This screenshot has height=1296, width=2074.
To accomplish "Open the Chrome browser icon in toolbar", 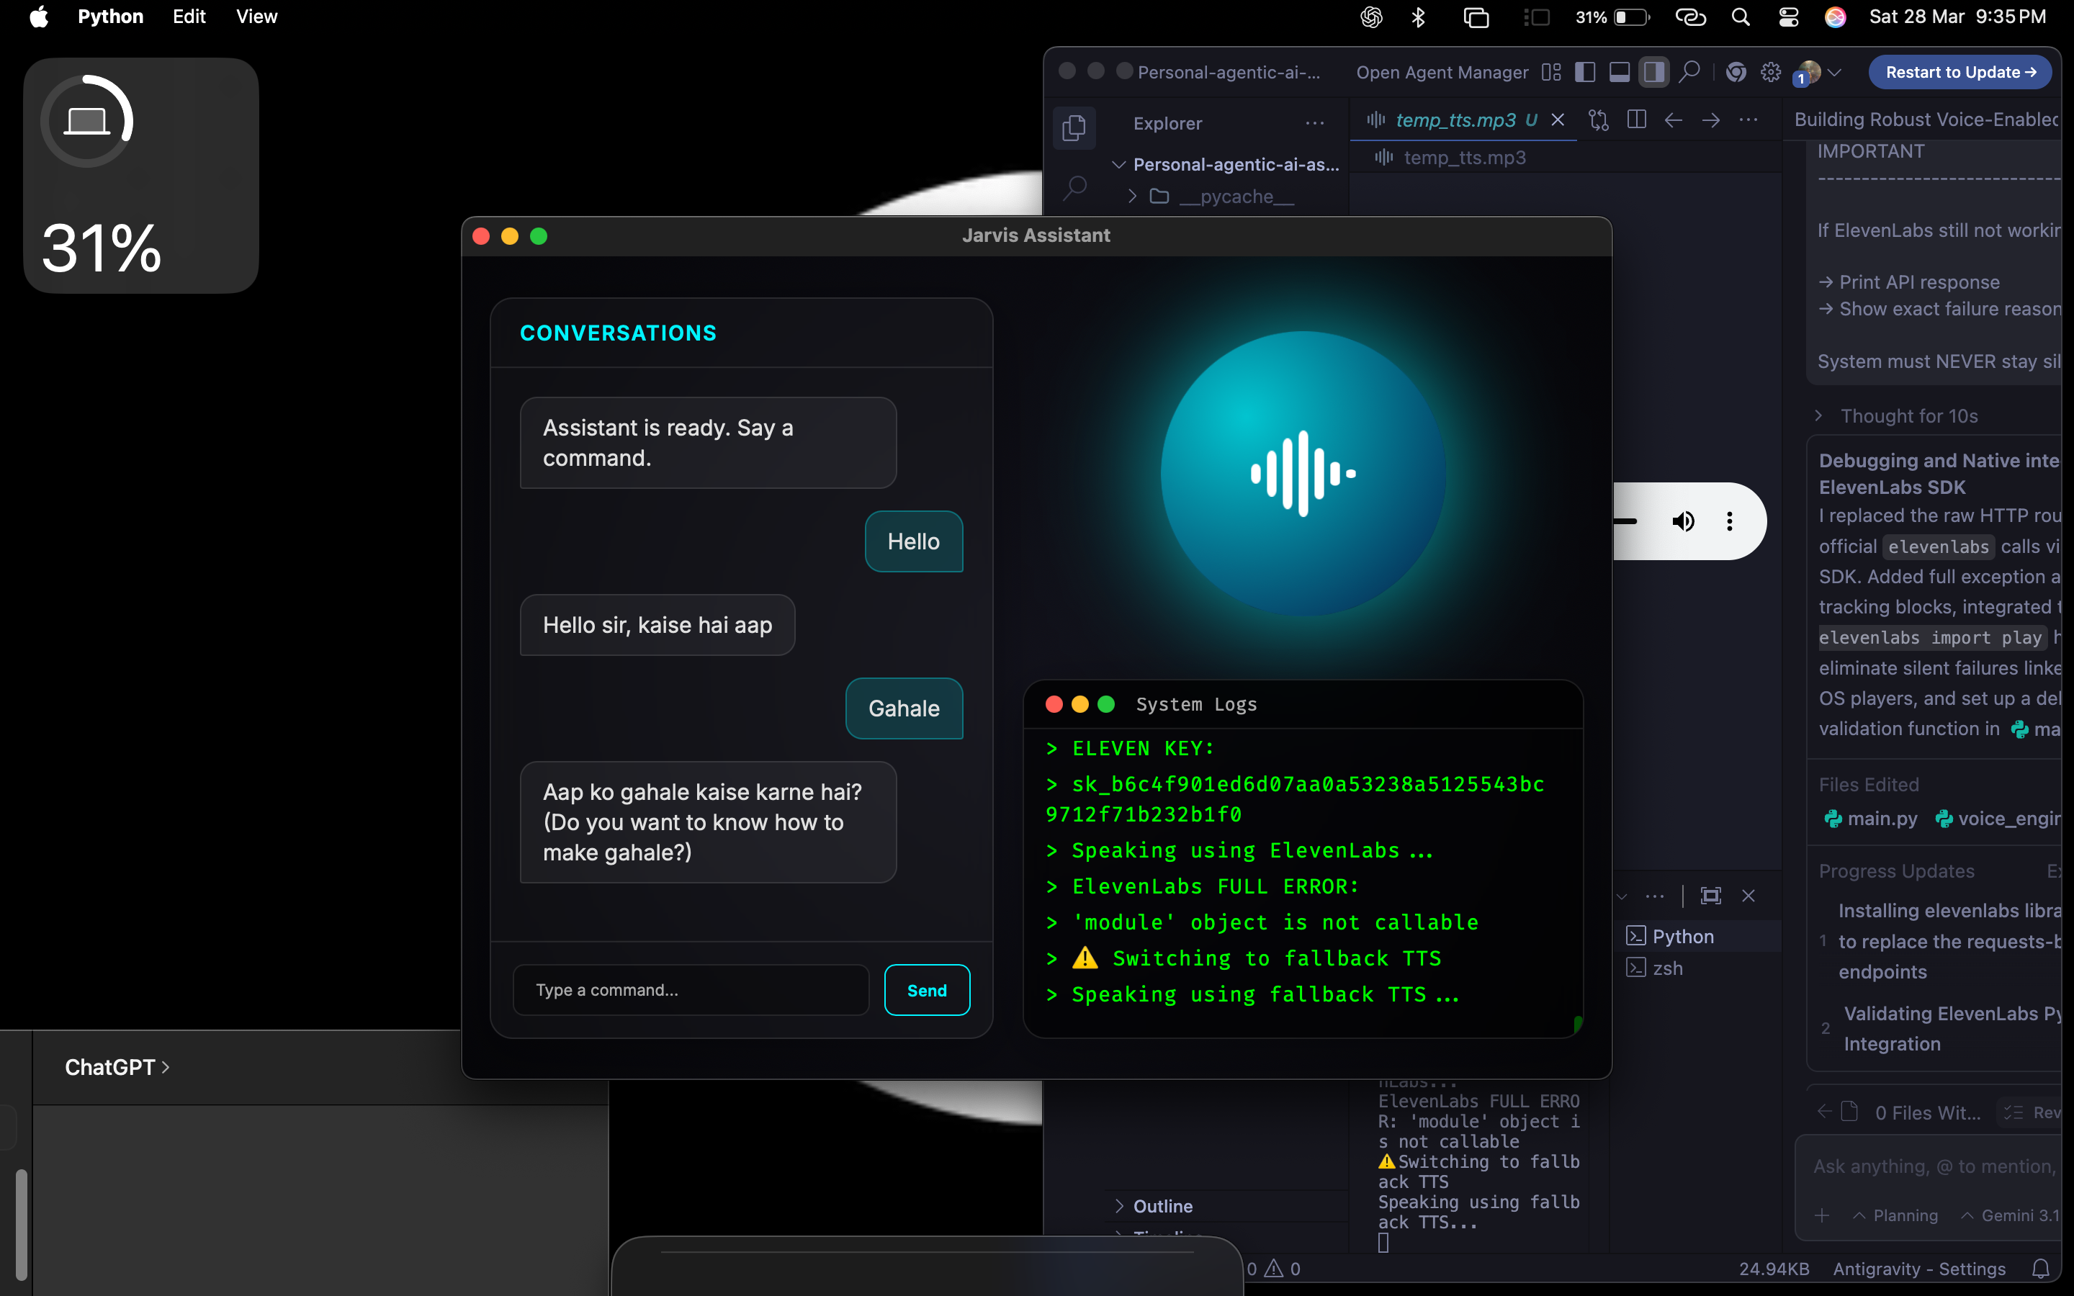I will (1736, 73).
